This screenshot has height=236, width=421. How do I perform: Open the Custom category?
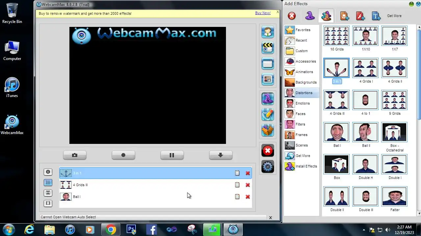pos(302,51)
